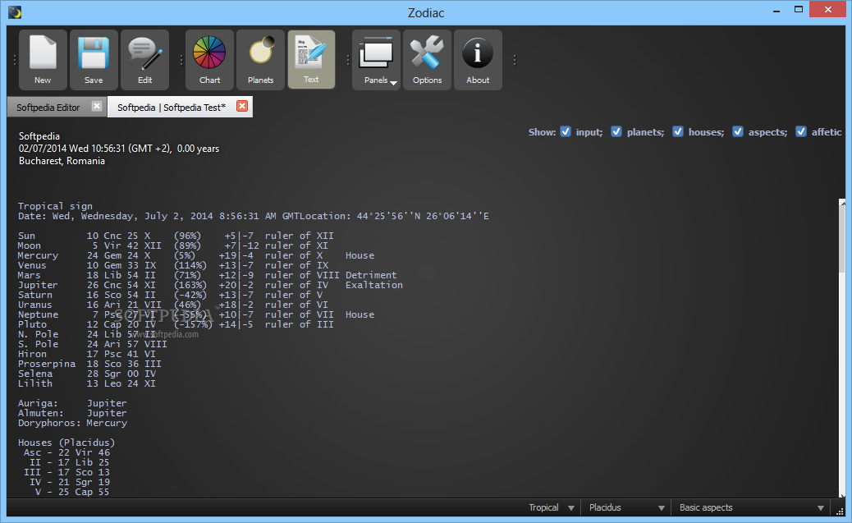
Task: Click the 'N. Pole' row
Action: 87,334
